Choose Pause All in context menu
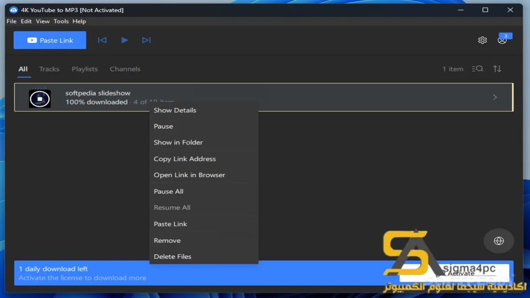Image resolution: width=530 pixels, height=298 pixels. pyautogui.click(x=204, y=192)
